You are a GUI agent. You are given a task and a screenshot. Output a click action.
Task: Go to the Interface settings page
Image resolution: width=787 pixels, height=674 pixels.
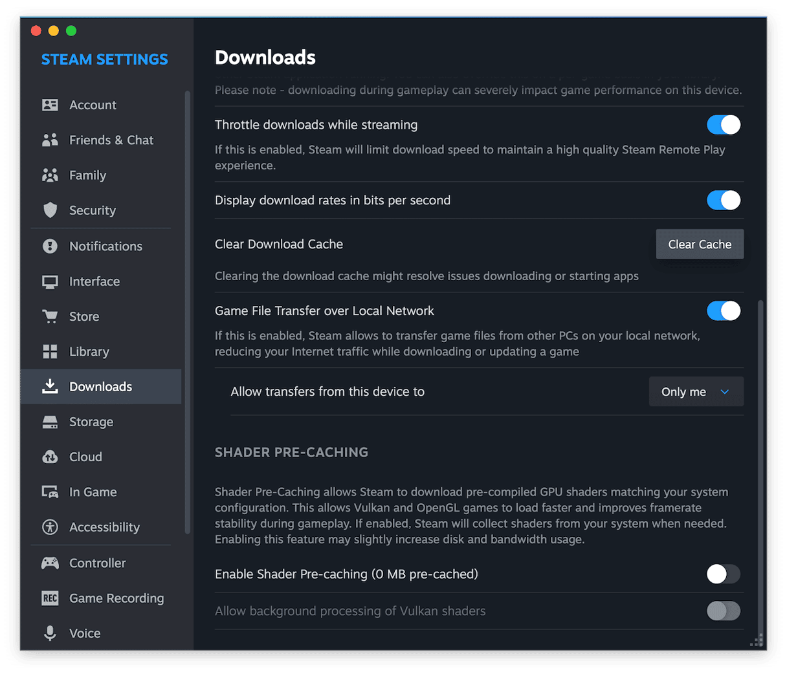pos(94,281)
